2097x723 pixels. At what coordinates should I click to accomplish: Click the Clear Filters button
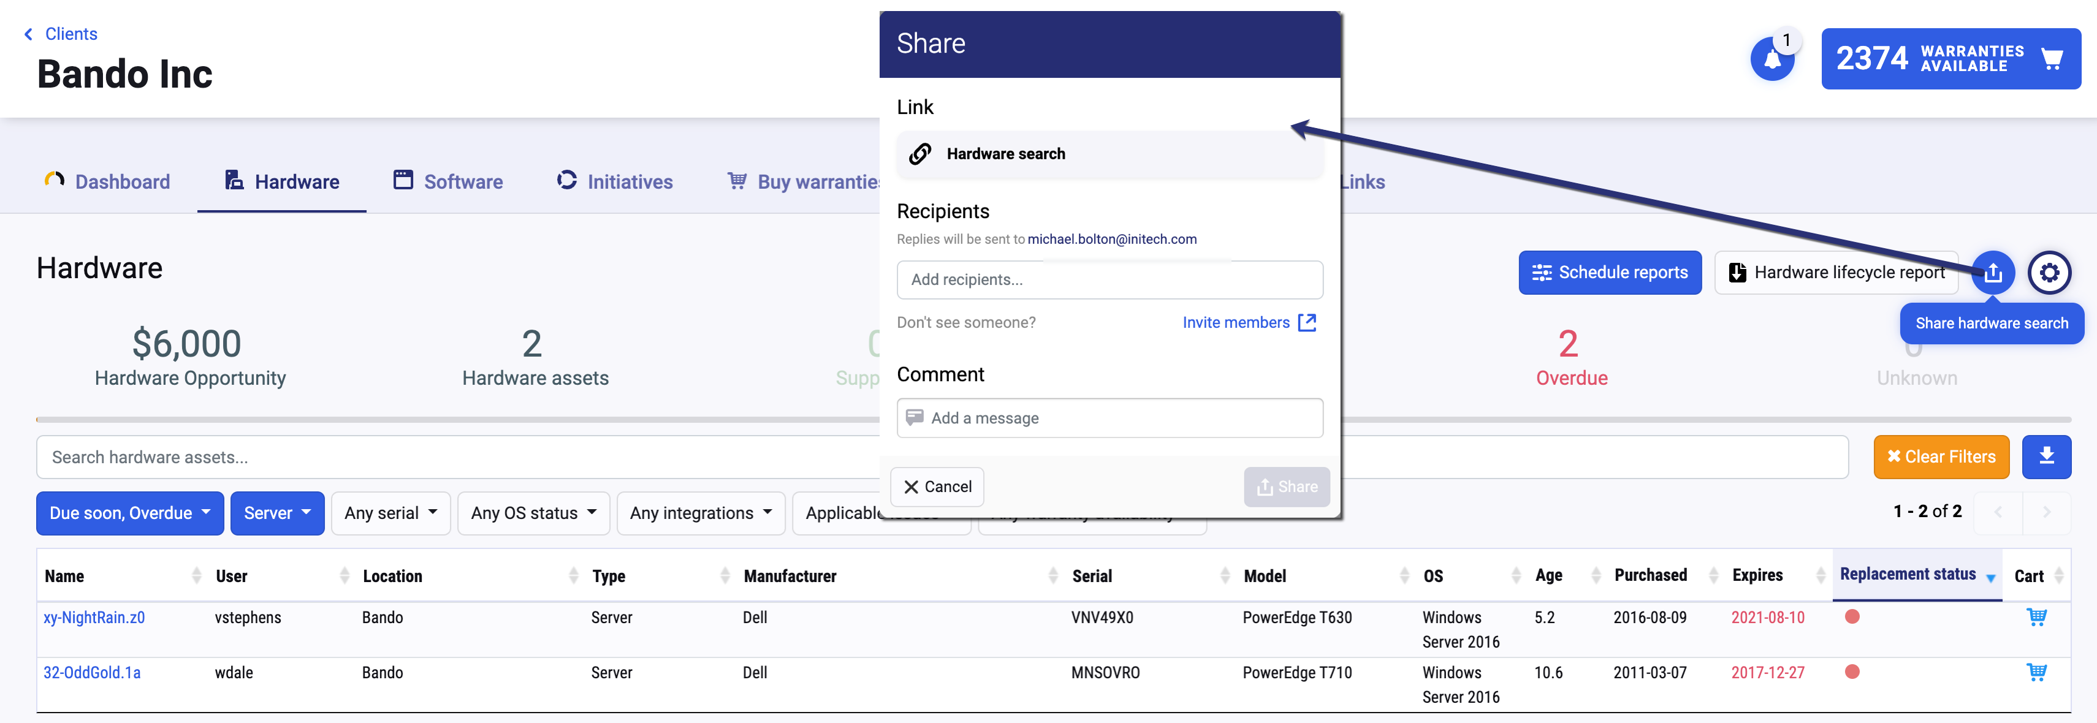click(x=1941, y=457)
